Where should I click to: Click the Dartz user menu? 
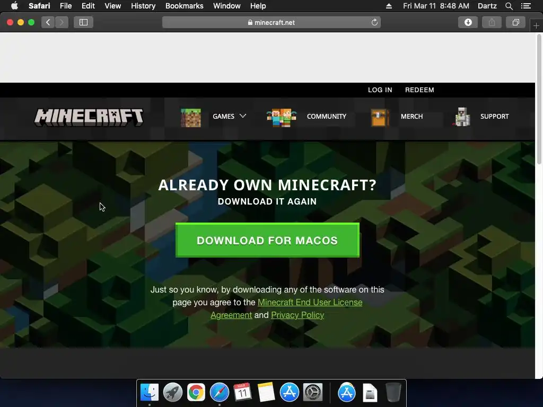coord(487,6)
